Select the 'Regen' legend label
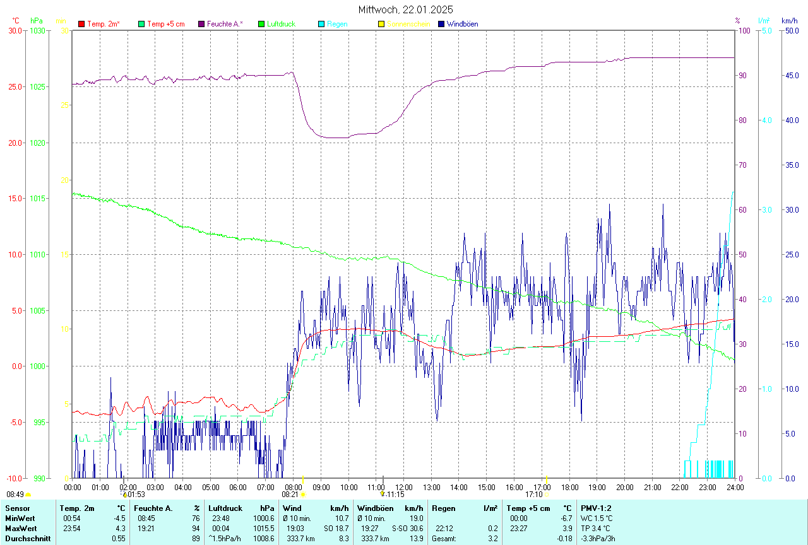 click(x=336, y=24)
